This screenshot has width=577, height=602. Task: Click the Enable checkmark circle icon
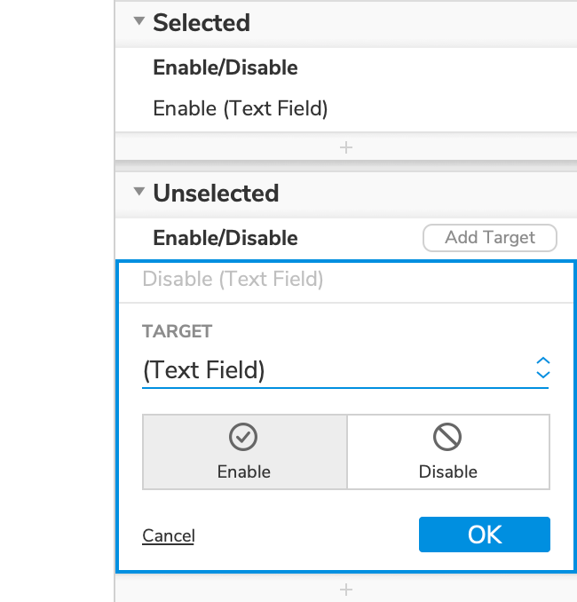[243, 437]
